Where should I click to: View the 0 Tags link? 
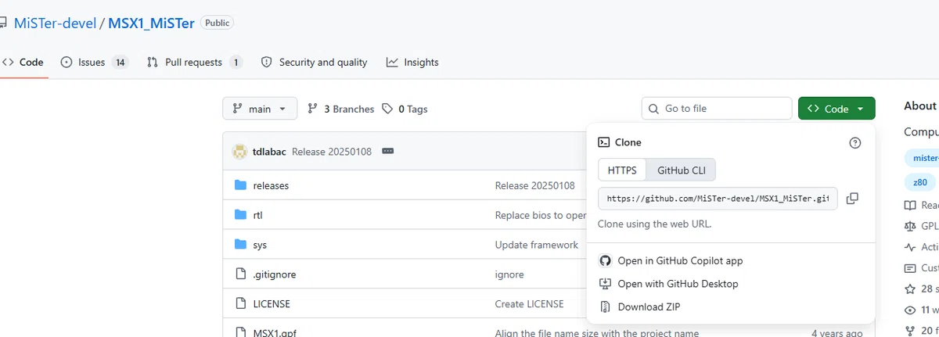[x=405, y=109]
